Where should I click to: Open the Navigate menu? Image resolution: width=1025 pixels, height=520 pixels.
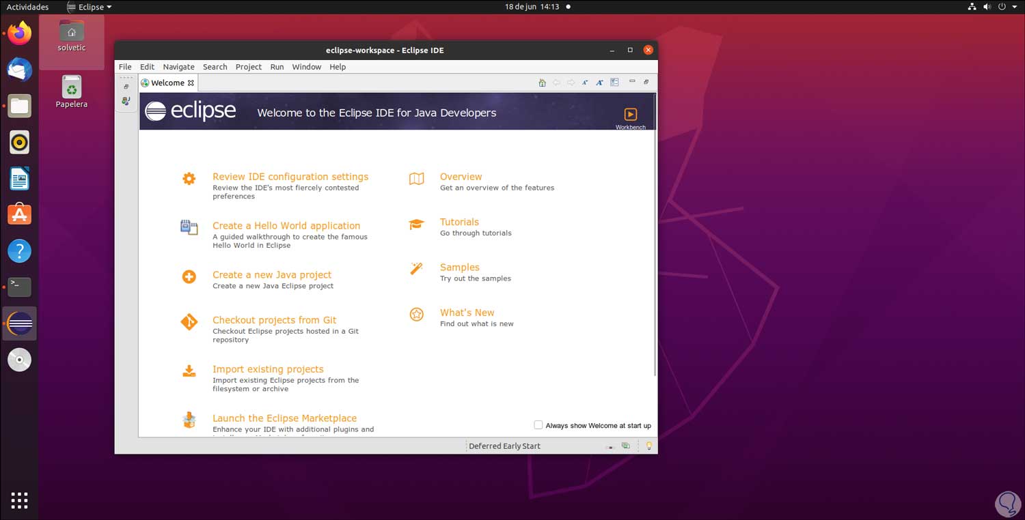click(x=178, y=67)
